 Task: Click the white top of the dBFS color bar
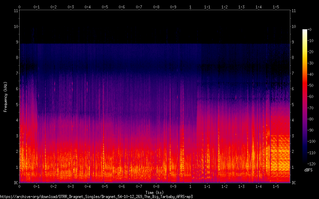[x=305, y=31]
